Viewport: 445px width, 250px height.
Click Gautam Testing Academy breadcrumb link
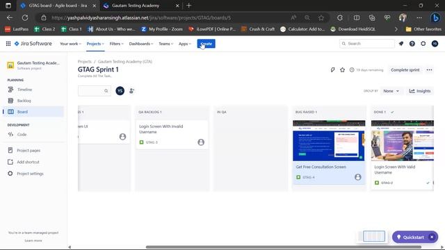pos(125,62)
